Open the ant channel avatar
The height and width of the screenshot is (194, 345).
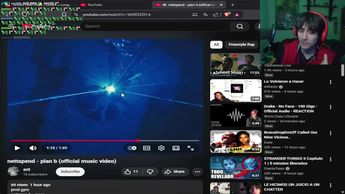tap(13, 172)
